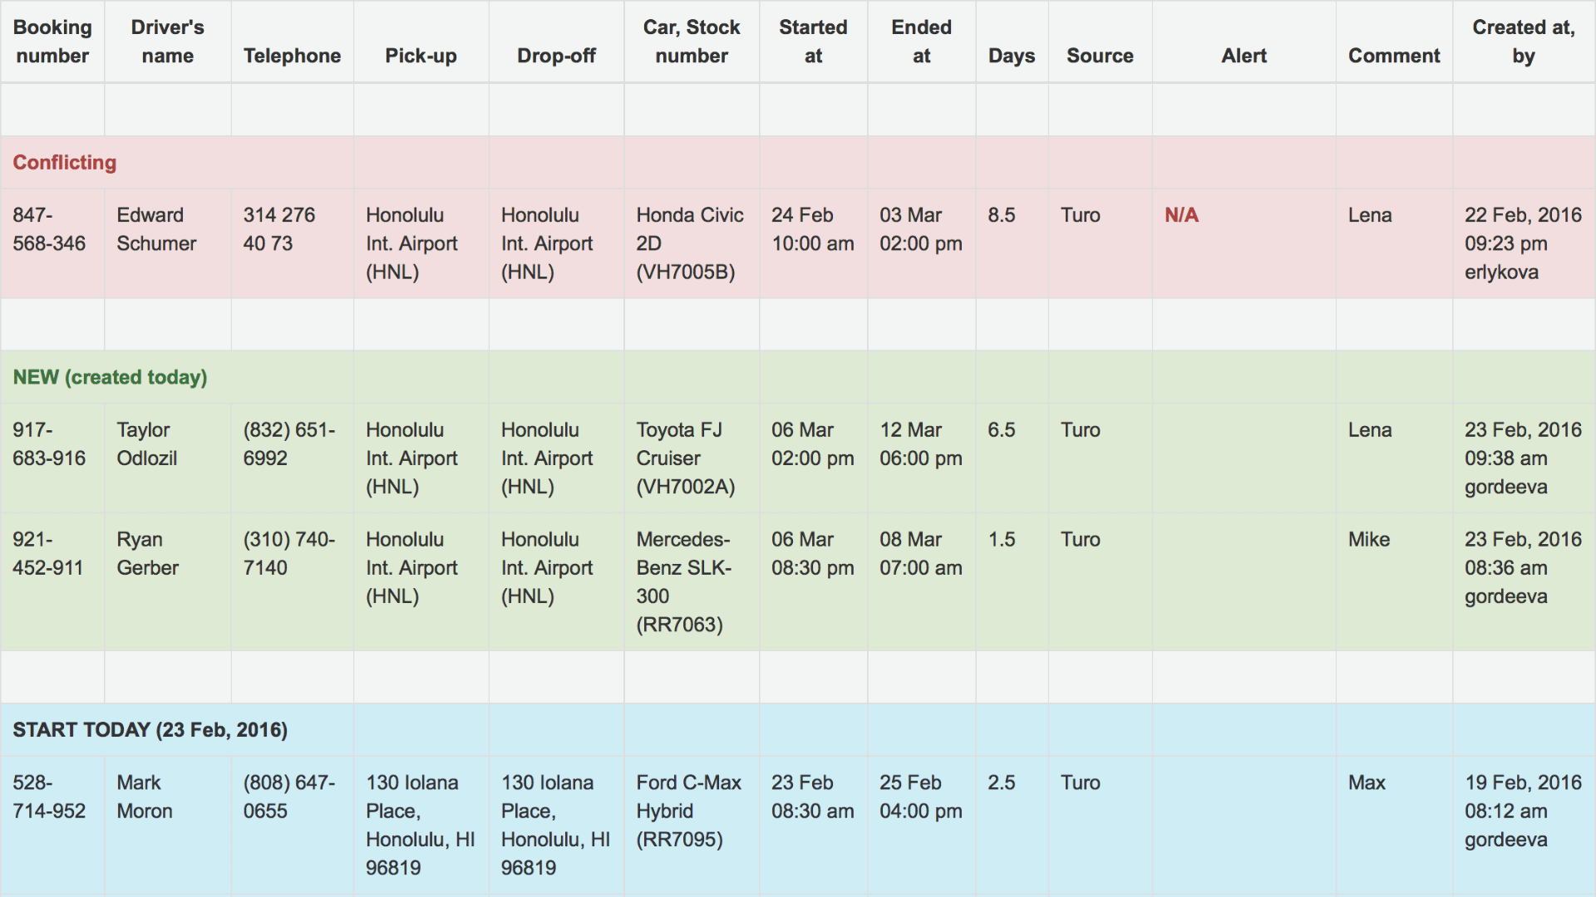
Task: Click the Honda Civic 2D (VH7005B) cell
Action: click(x=689, y=243)
